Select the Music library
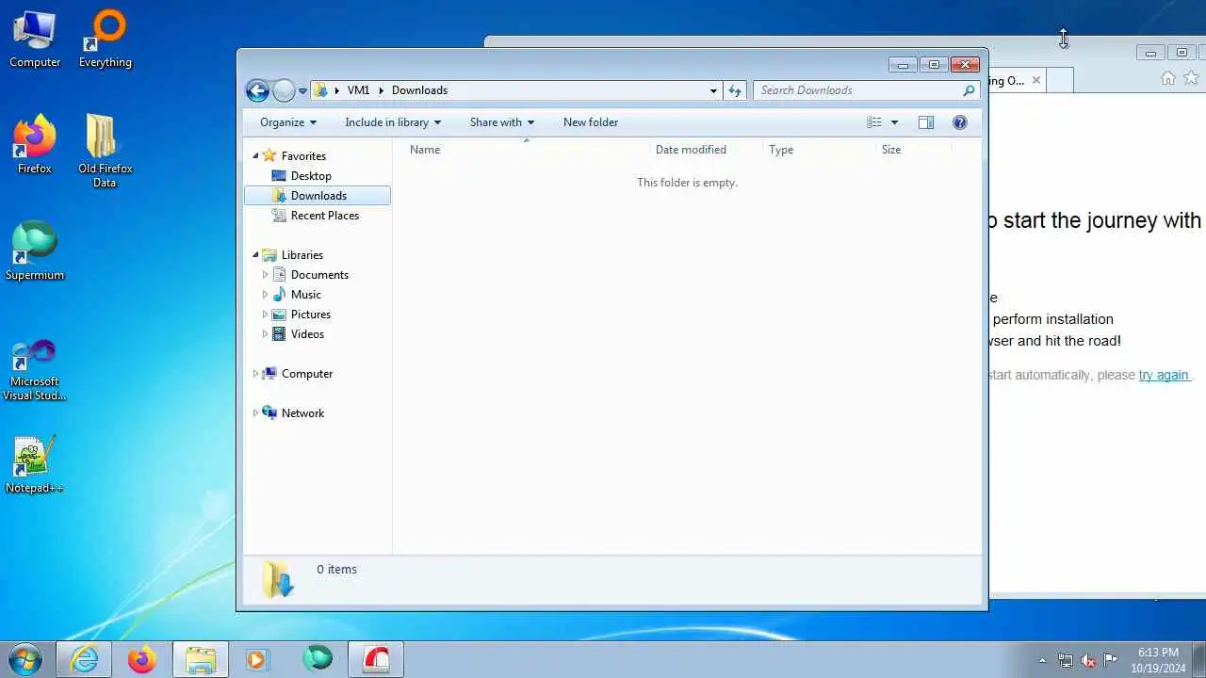 pos(306,295)
